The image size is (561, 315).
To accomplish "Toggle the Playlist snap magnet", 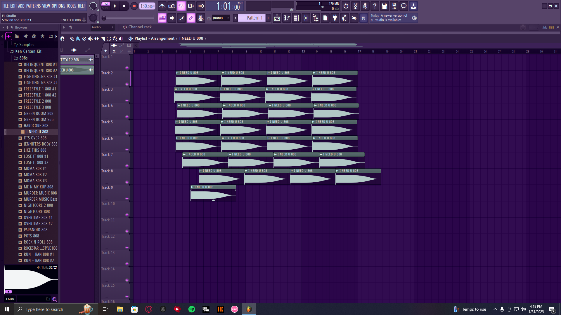I will pos(62,38).
